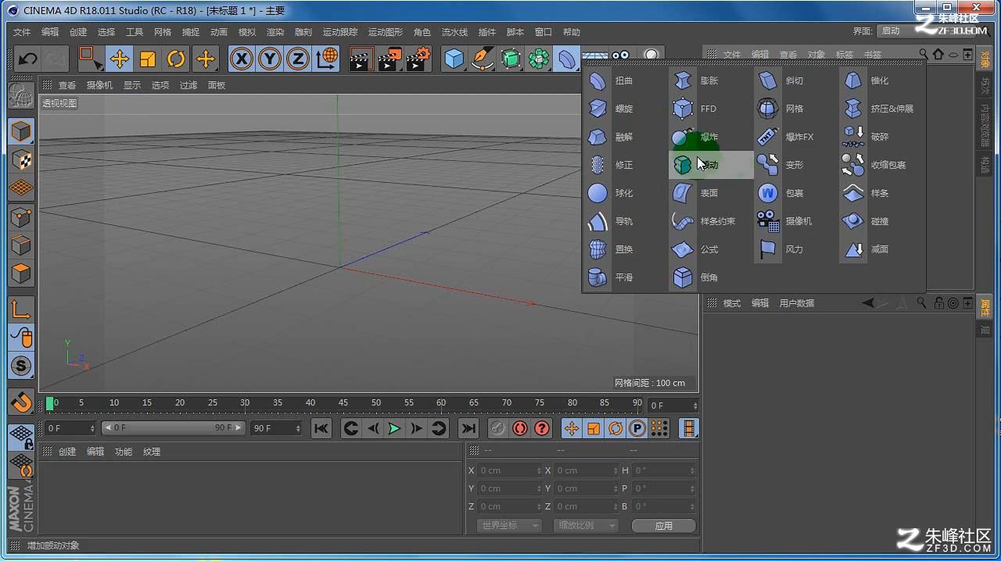Toggle automatic keyframing button
Screen dimensions: 1001x561
pos(519,428)
